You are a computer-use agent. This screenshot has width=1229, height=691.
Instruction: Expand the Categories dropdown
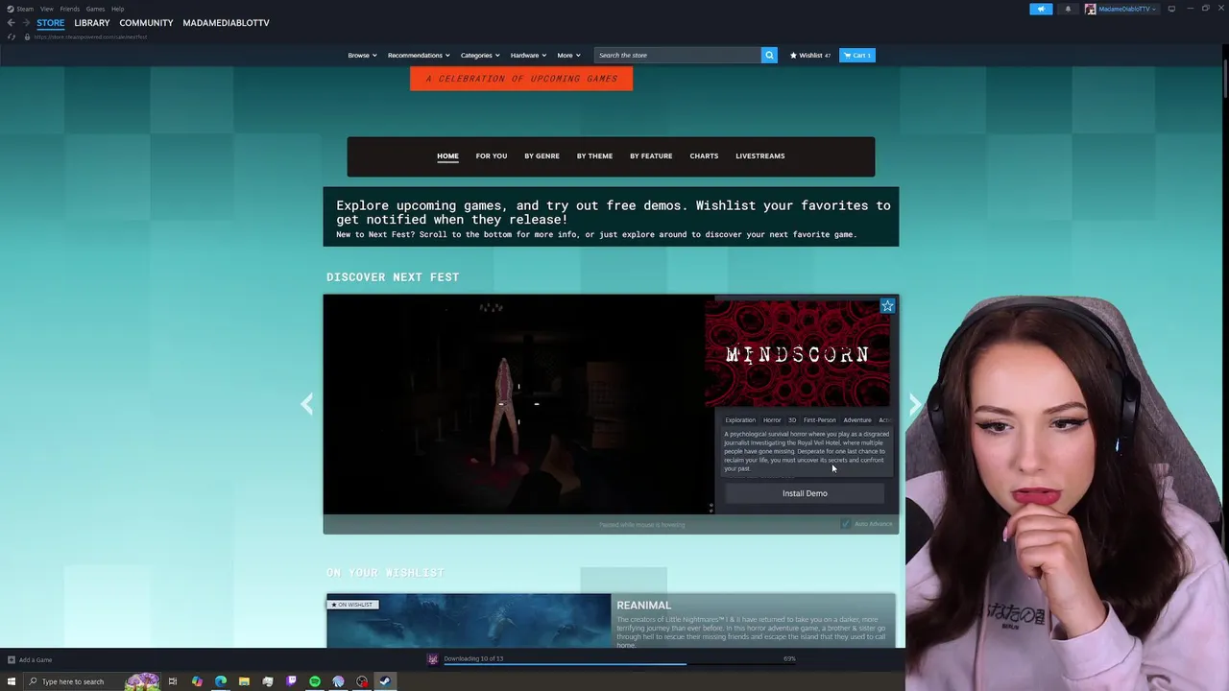[x=480, y=55]
